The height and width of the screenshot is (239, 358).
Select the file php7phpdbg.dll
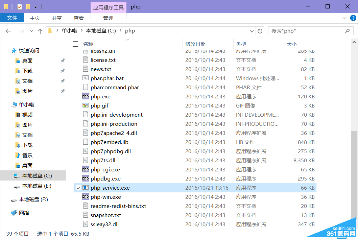[x=111, y=151]
